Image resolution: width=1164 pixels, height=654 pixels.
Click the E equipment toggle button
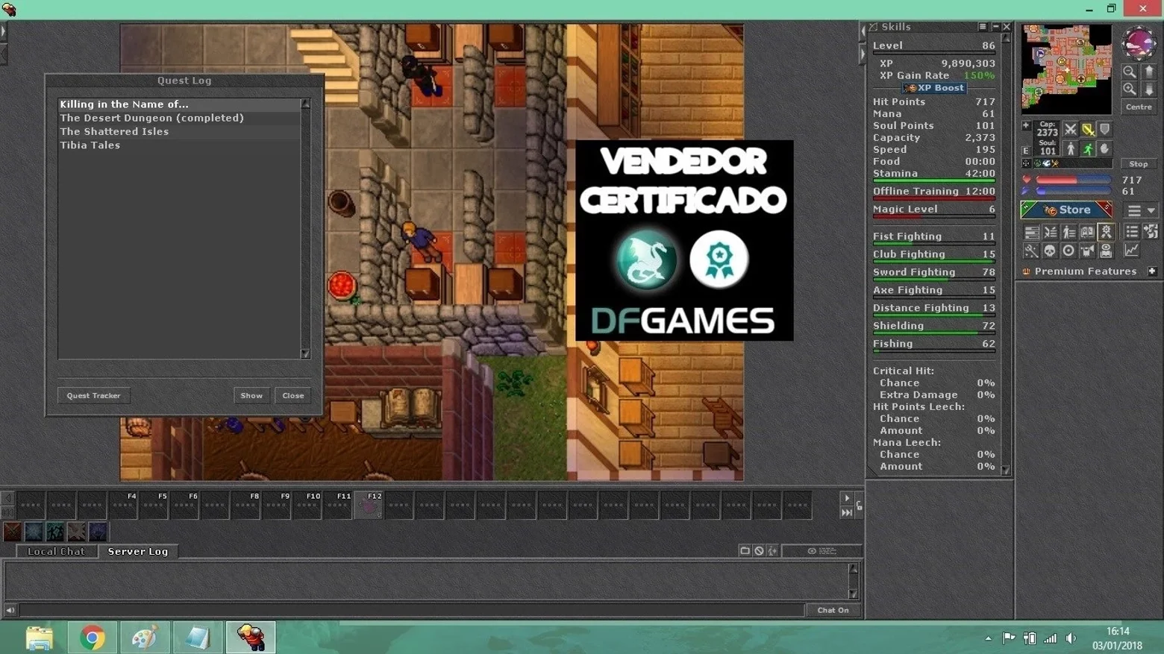click(1027, 151)
